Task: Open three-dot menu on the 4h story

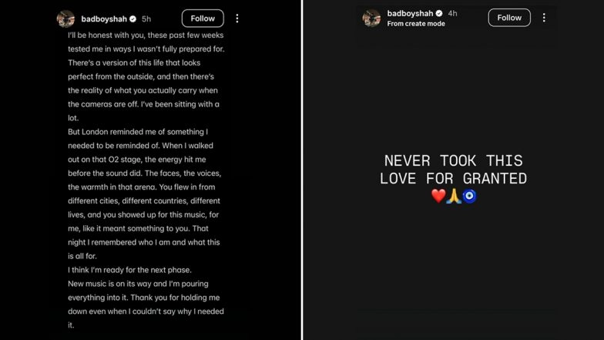Action: point(544,18)
